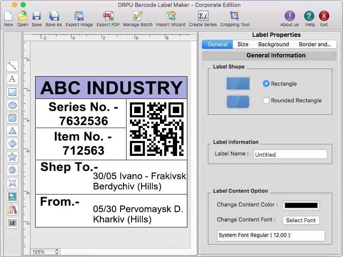
Task: Select the Star shape tool
Action: click(12, 157)
